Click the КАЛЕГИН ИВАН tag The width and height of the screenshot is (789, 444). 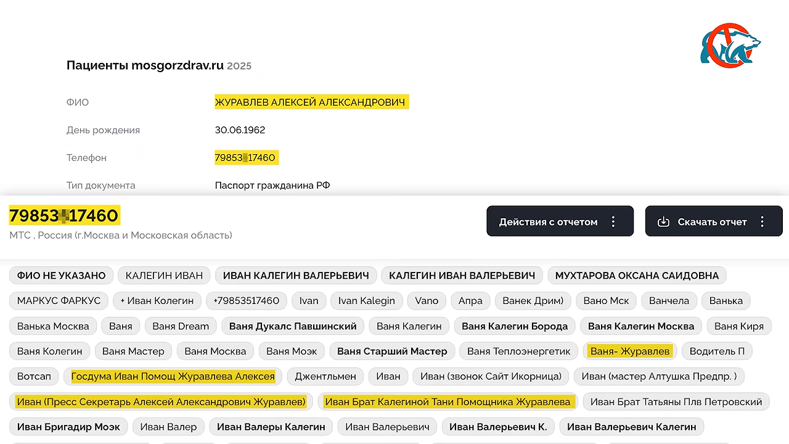click(x=164, y=276)
